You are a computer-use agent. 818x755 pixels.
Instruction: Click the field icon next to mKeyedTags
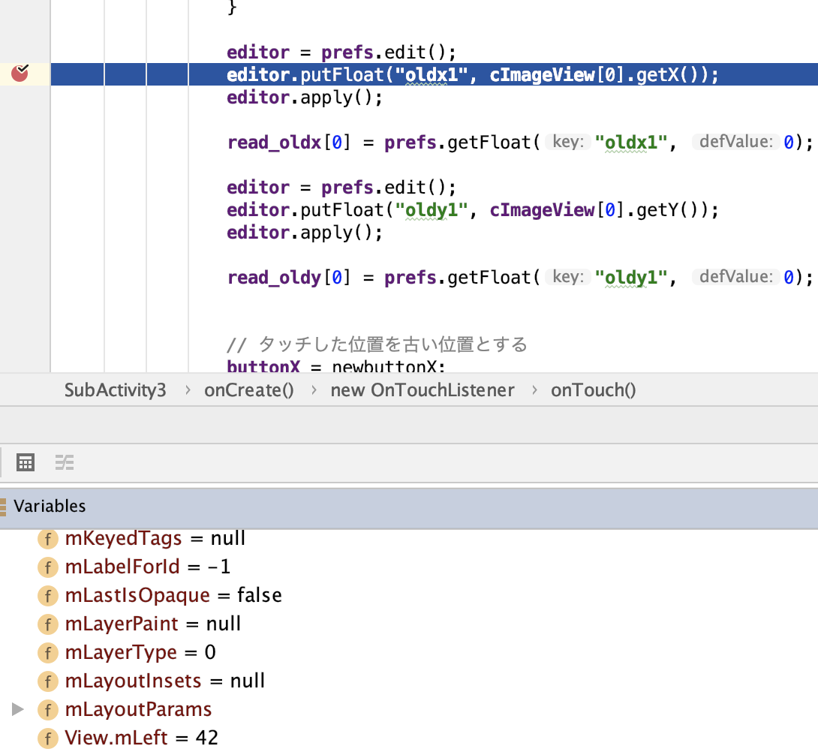tap(47, 539)
